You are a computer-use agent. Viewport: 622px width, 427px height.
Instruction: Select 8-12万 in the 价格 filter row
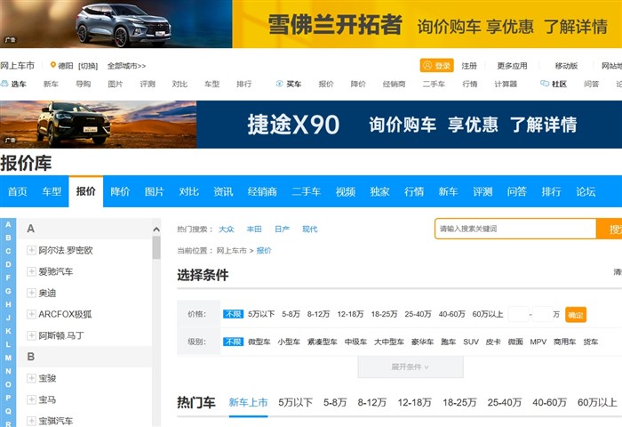(x=318, y=314)
